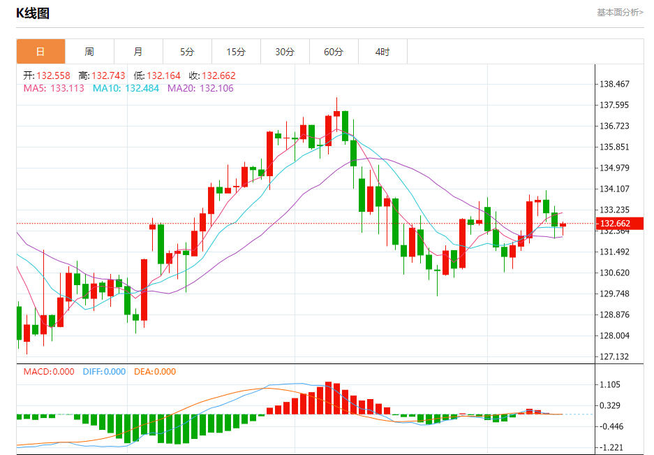
Task: Click the red 132.662 current price tag
Action: coord(619,224)
